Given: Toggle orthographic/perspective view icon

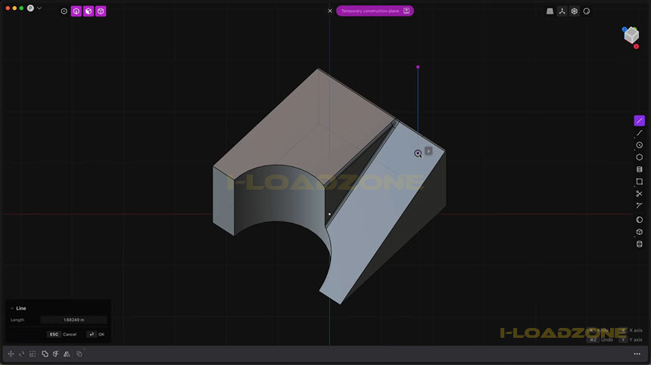Looking at the screenshot, I should coord(575,11).
